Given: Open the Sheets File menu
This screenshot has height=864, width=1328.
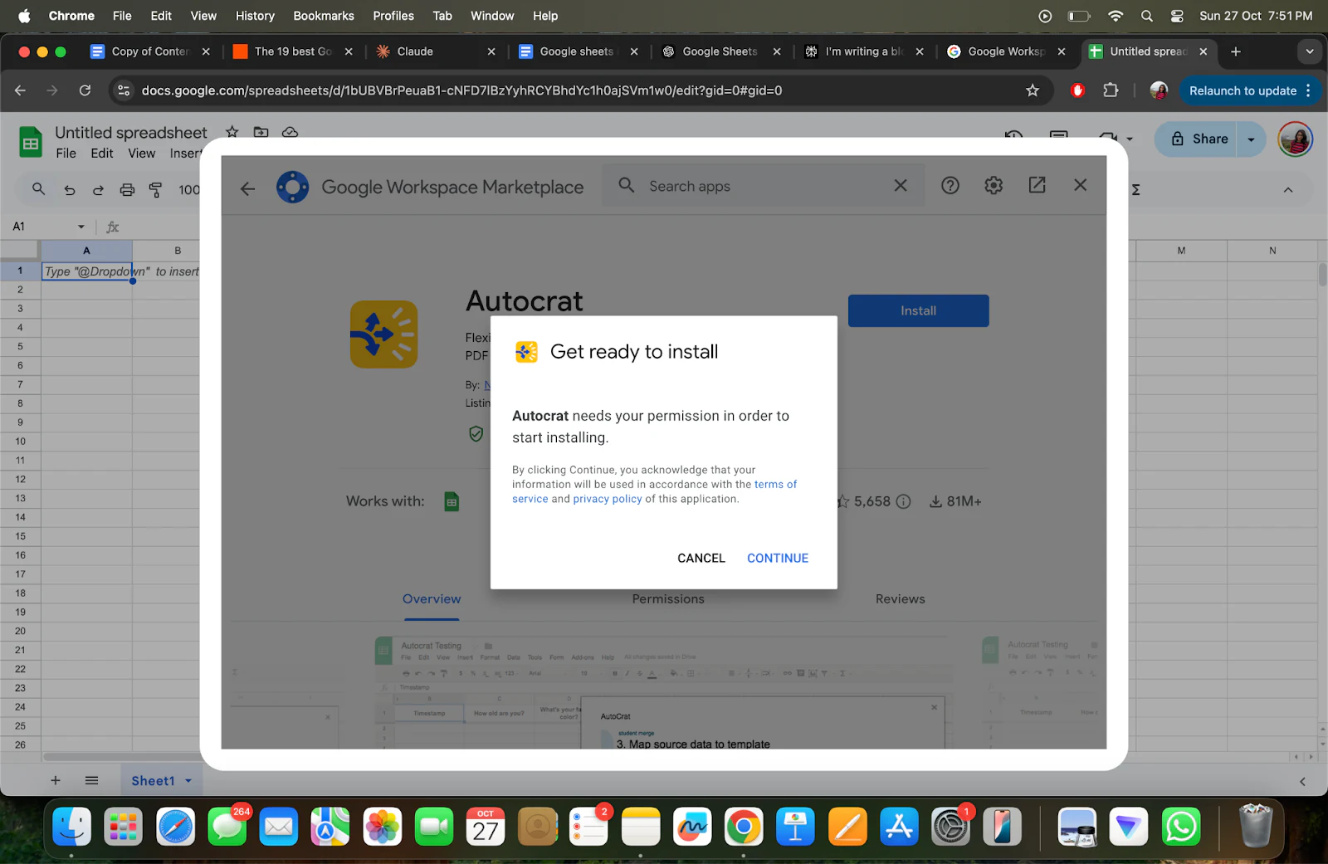Looking at the screenshot, I should click(66, 154).
